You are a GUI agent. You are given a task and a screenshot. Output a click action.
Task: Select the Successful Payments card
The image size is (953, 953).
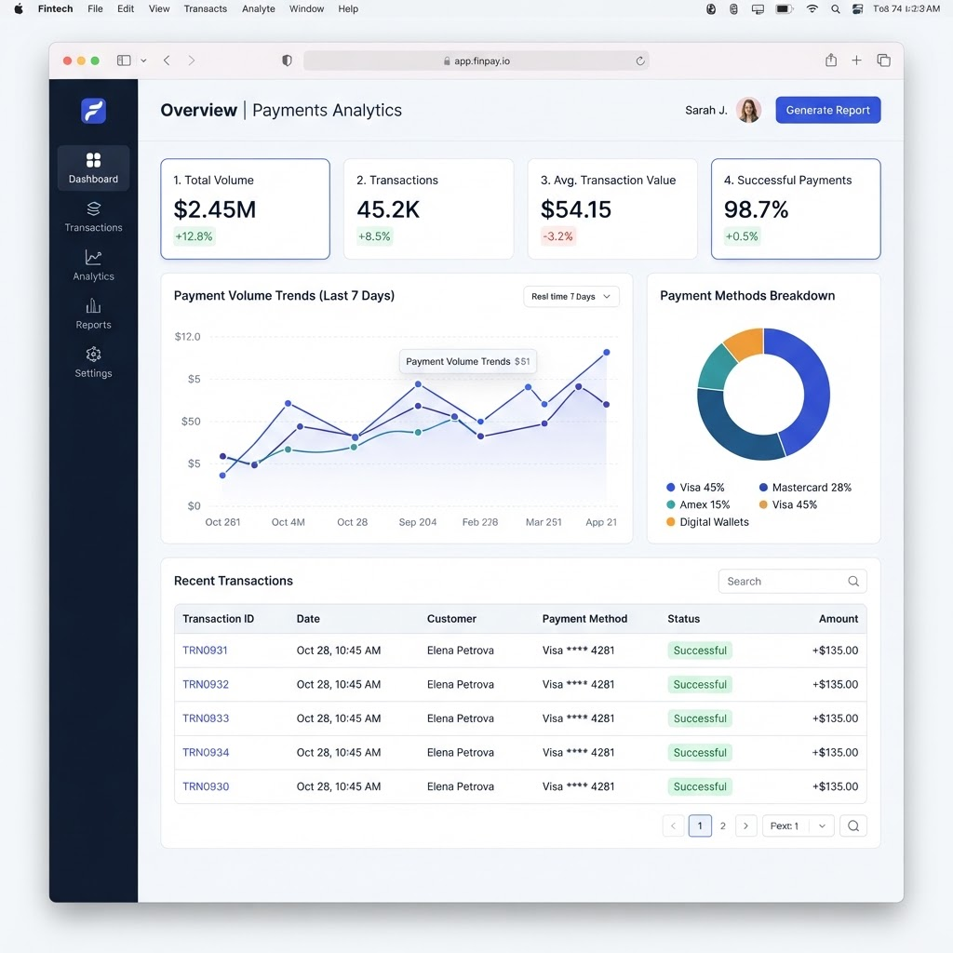(x=796, y=209)
